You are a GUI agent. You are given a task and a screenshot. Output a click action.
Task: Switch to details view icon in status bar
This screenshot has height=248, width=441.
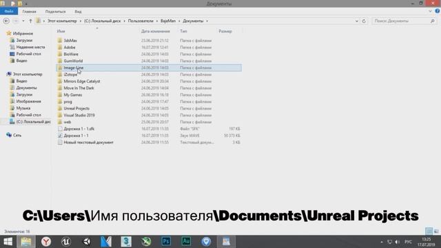(x=429, y=231)
